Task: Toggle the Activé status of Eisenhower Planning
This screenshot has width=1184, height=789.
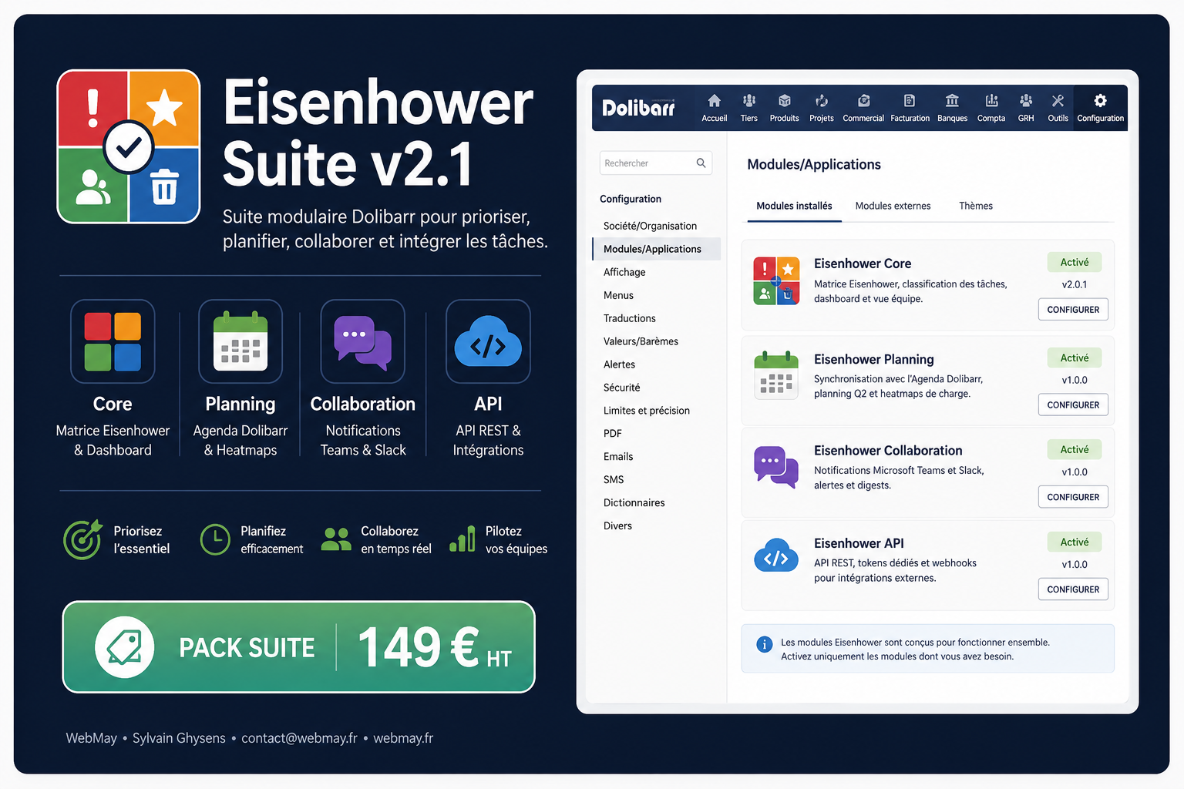Action: pyautogui.click(x=1075, y=358)
